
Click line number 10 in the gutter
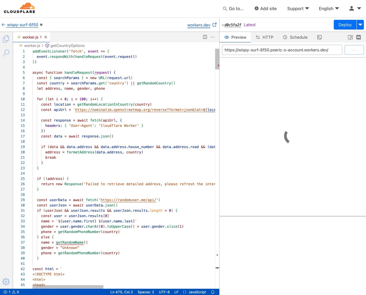click(x=23, y=99)
